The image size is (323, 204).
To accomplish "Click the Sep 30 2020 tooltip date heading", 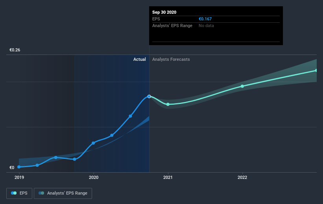I will [x=164, y=12].
